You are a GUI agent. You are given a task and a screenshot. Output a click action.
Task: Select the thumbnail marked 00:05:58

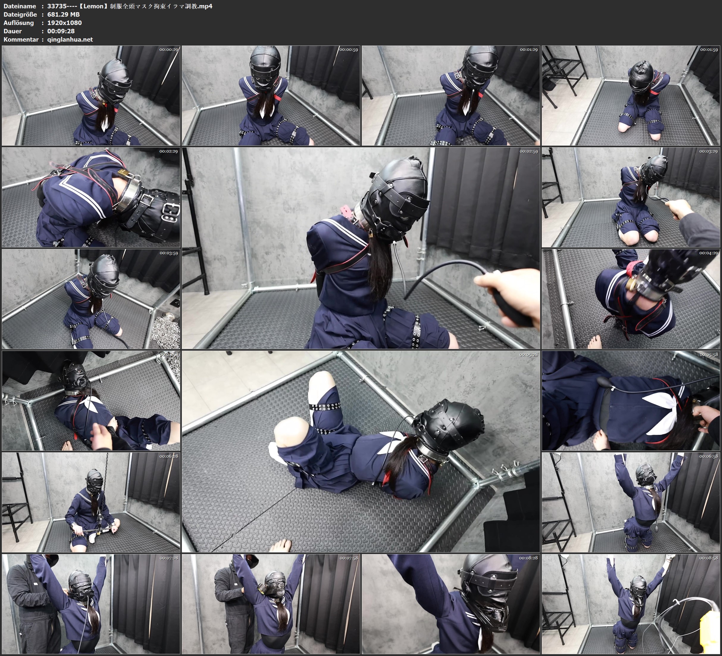pos(631,401)
